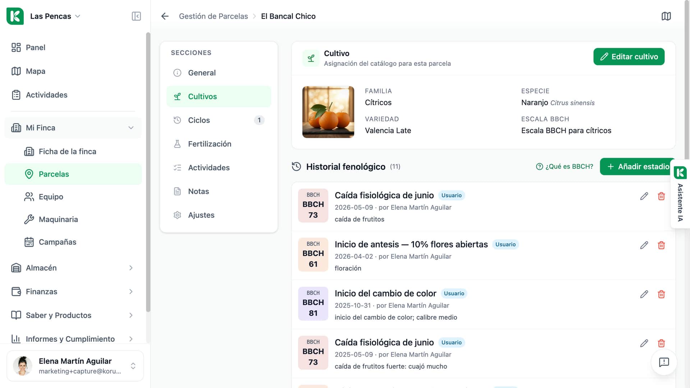Click the Editar cultivo button

click(629, 57)
